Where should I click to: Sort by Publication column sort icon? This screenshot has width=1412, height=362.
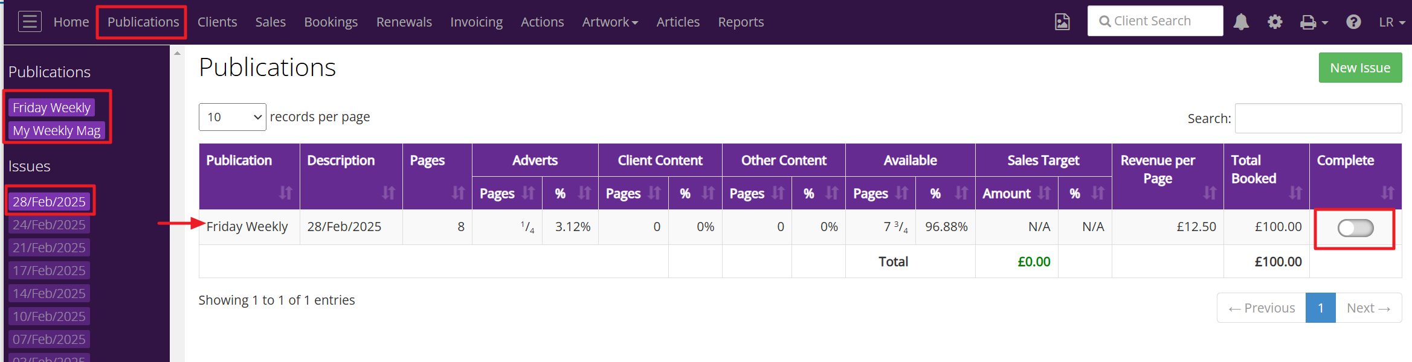[x=285, y=193]
